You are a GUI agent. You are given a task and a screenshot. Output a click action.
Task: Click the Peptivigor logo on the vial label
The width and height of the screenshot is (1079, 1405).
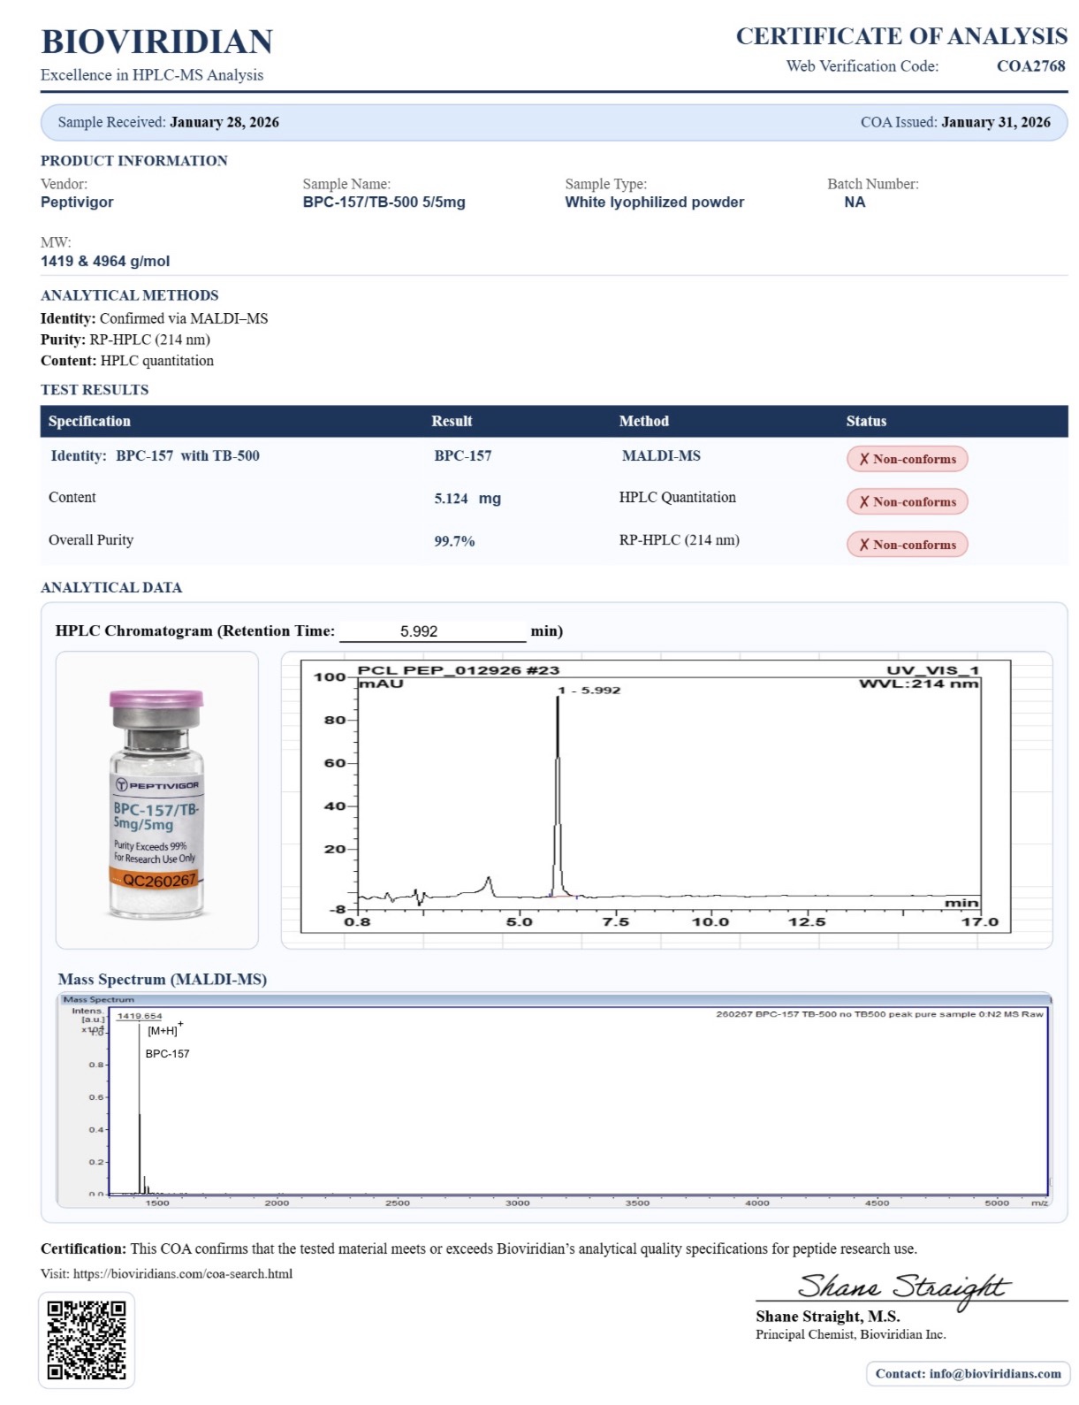[156, 785]
